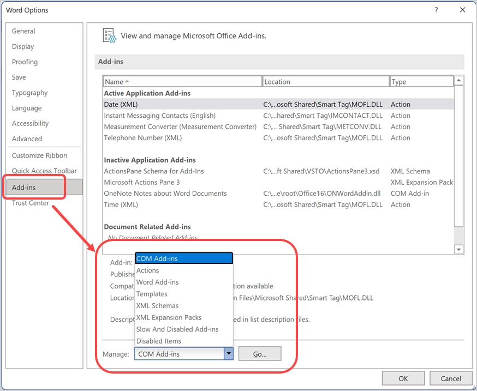Close the Word Options dialog
Image resolution: width=477 pixels, height=391 pixels.
462,10
